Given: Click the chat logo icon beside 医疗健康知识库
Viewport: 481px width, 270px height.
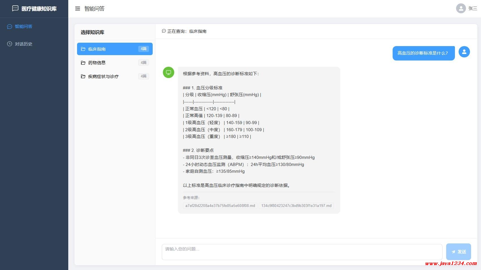Looking at the screenshot, I should 15,8.
